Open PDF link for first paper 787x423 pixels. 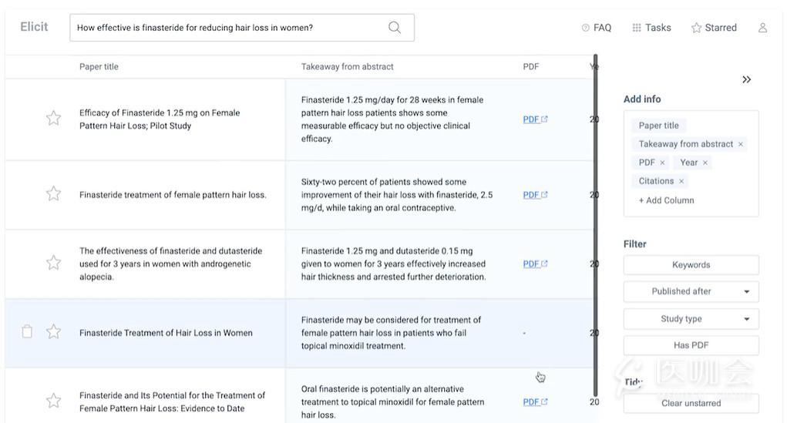[x=535, y=119]
